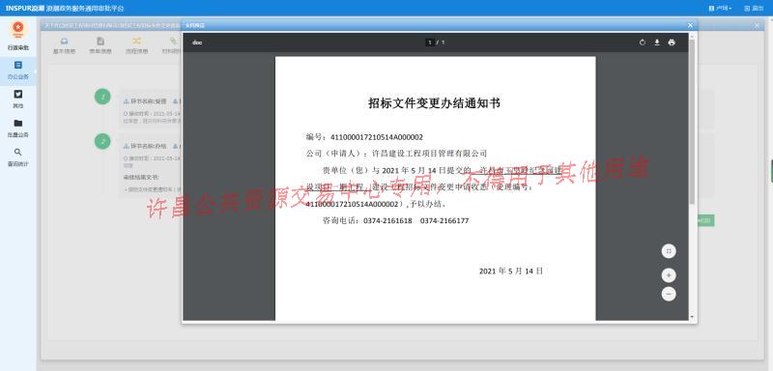Zoom out with the minus button
This screenshot has height=371, width=773.
pos(669,294)
